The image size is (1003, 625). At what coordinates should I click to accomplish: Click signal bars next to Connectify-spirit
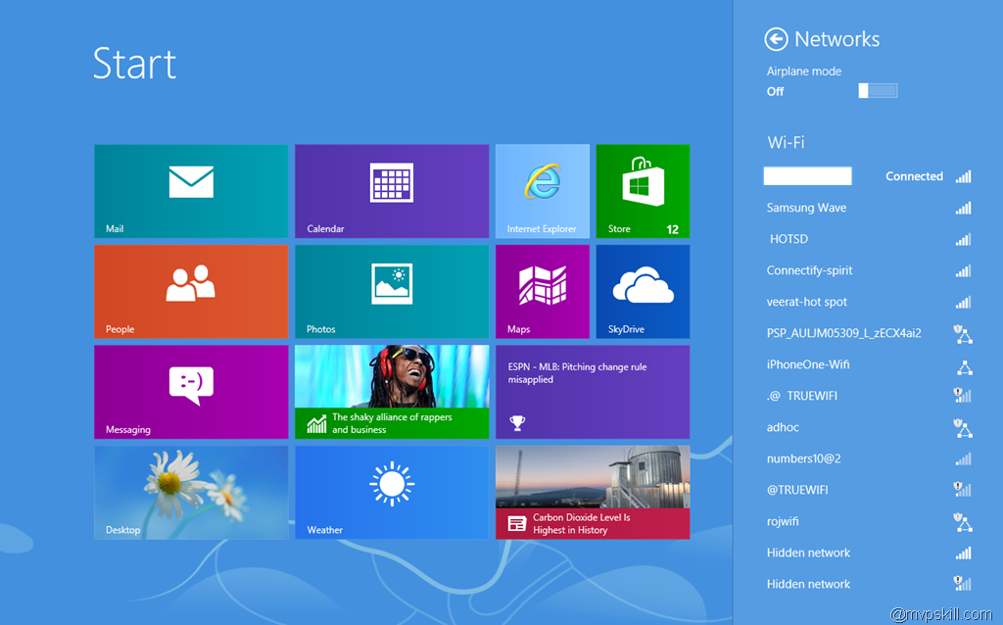tap(964, 270)
